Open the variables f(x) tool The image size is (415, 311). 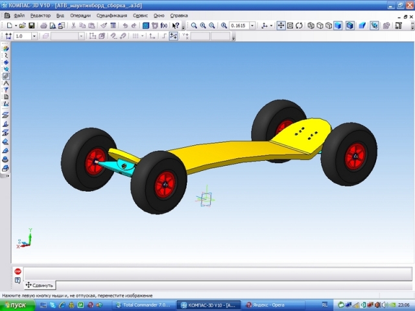pos(164,25)
